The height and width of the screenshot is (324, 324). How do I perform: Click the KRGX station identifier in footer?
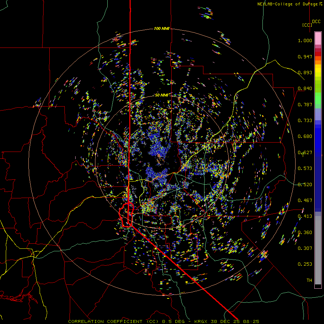201,321
